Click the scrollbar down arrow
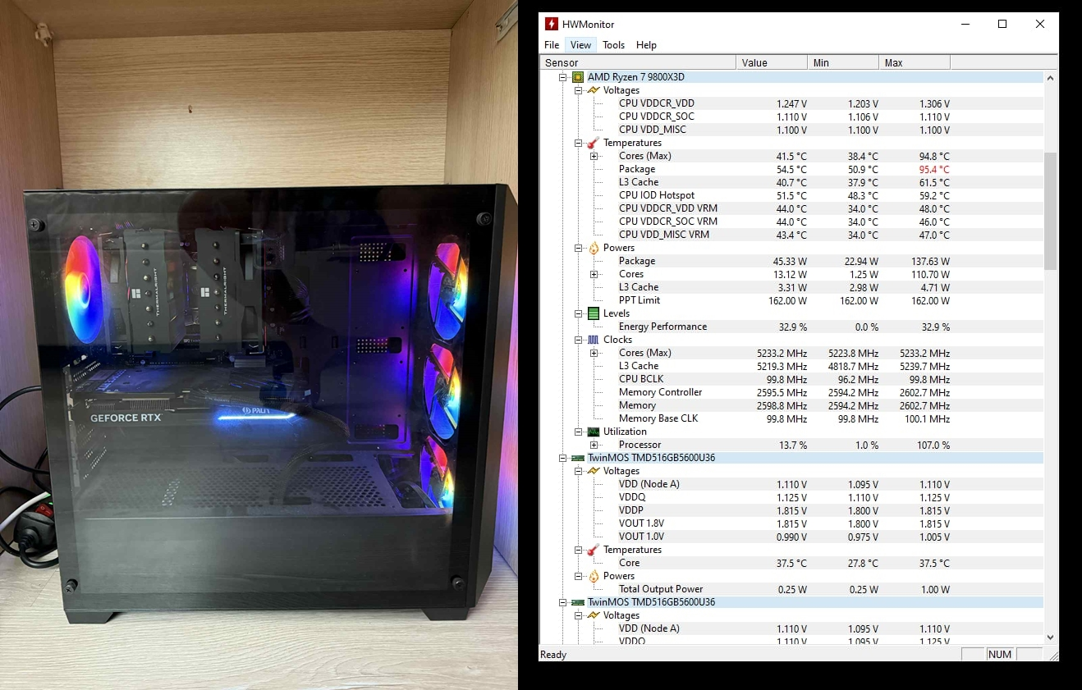1082x690 pixels. (1050, 637)
